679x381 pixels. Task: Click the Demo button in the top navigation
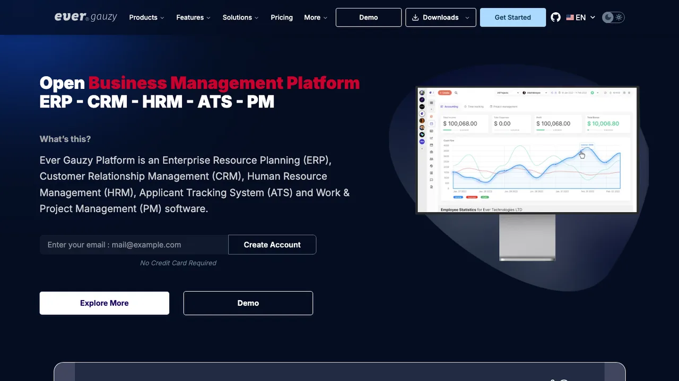tap(369, 17)
